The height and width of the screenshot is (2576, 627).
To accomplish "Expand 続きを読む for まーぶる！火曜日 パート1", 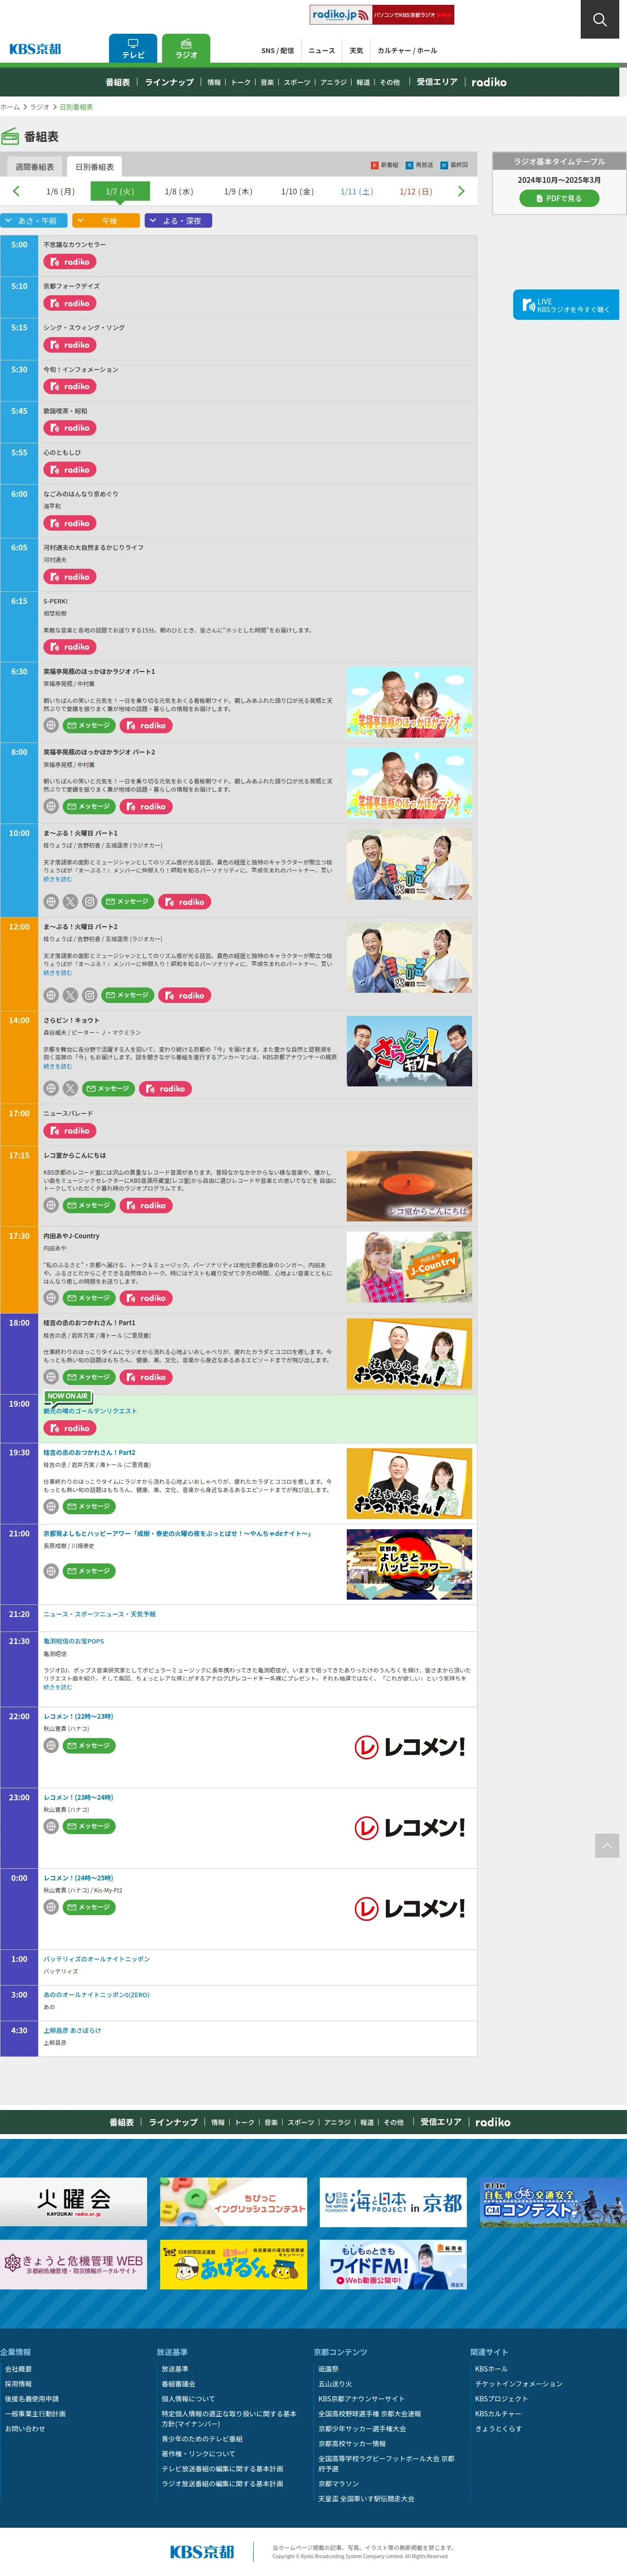I will pos(58,879).
